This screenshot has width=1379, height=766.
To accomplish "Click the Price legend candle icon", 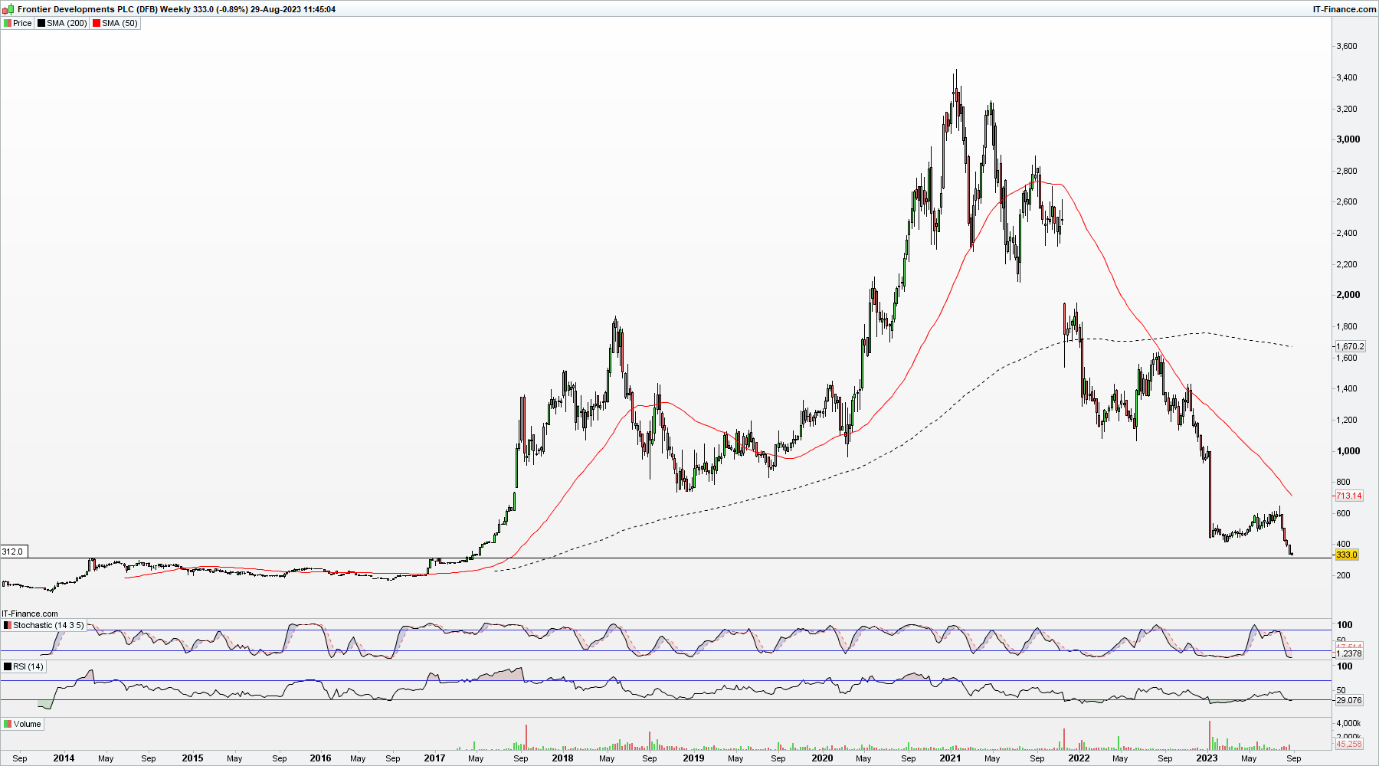I will 8,23.
